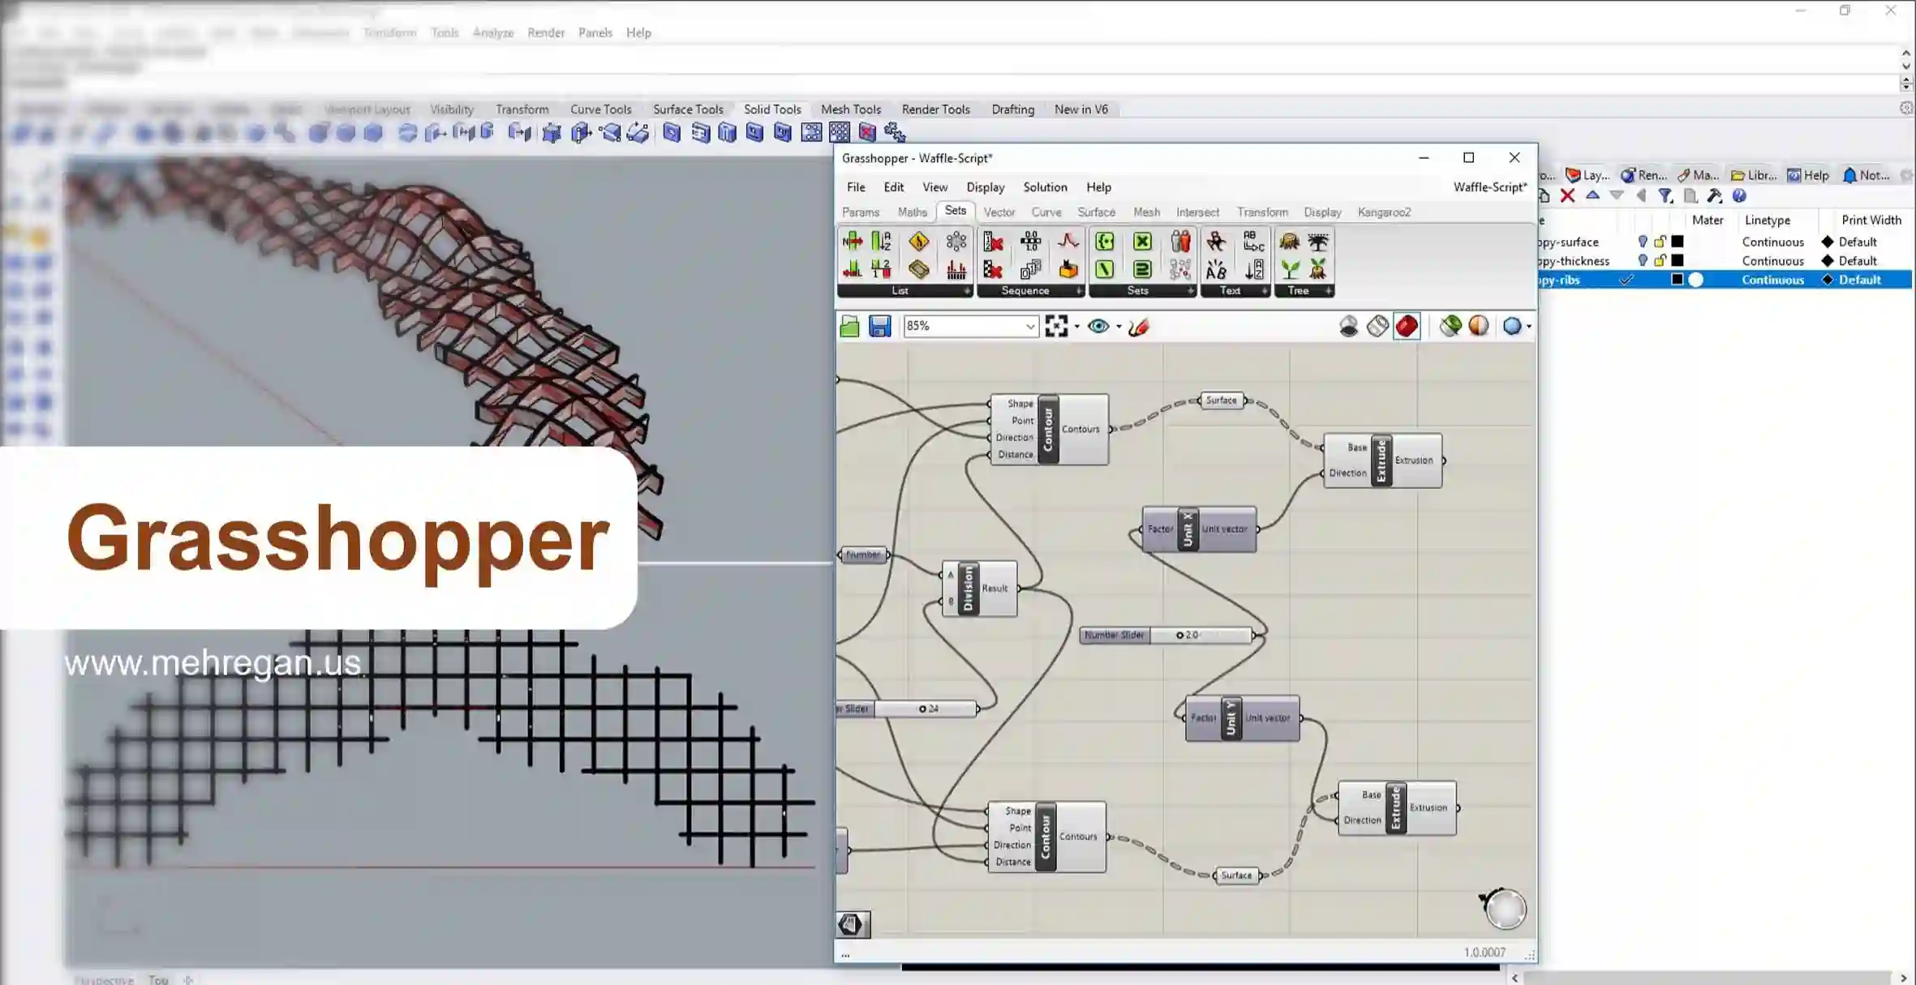Expand the Sets panel plus button

[1191, 291]
